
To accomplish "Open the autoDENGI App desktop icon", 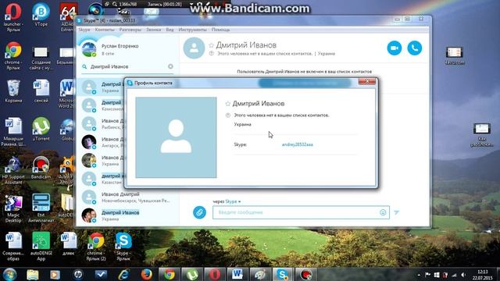I will point(41,247).
